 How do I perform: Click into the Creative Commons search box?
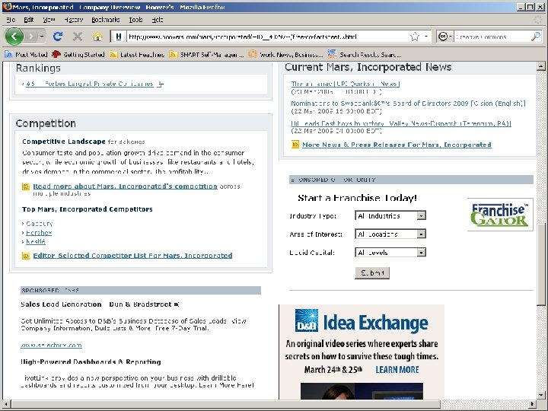tap(492, 37)
